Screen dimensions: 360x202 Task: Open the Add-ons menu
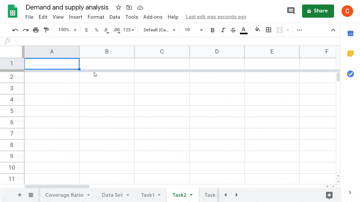[153, 17]
